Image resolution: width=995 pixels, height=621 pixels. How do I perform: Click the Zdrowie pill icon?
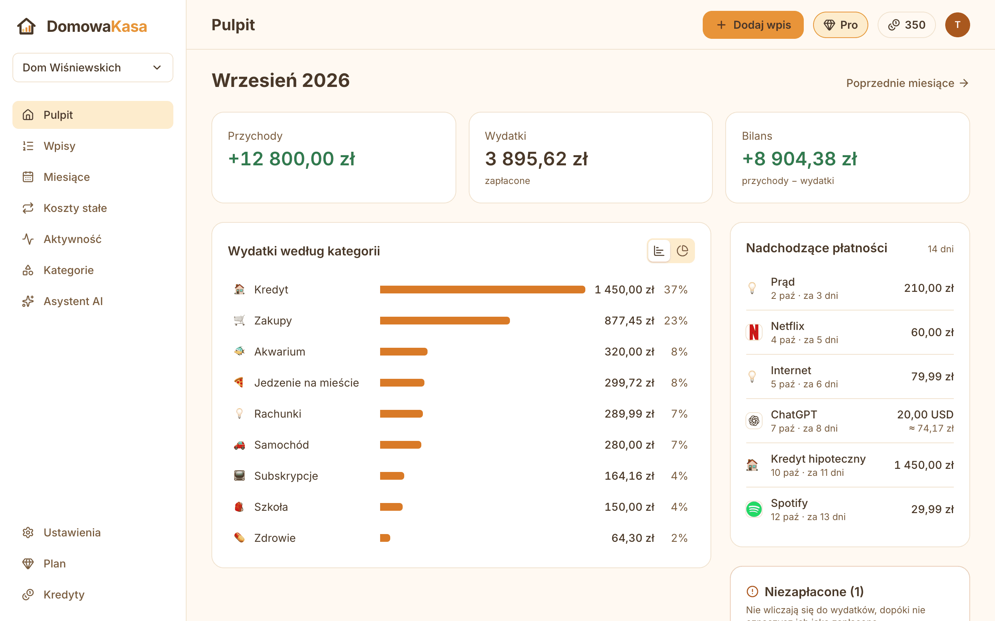point(239,538)
